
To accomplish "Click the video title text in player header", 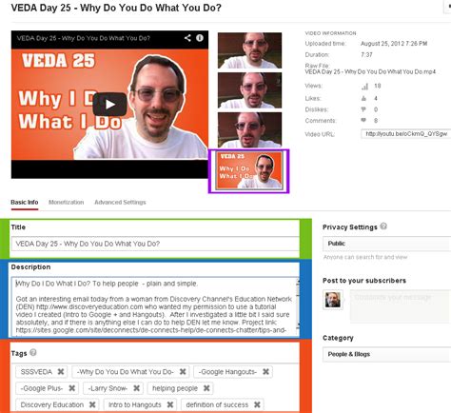I will click(84, 38).
